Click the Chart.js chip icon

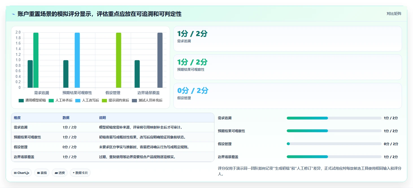(x=15, y=173)
